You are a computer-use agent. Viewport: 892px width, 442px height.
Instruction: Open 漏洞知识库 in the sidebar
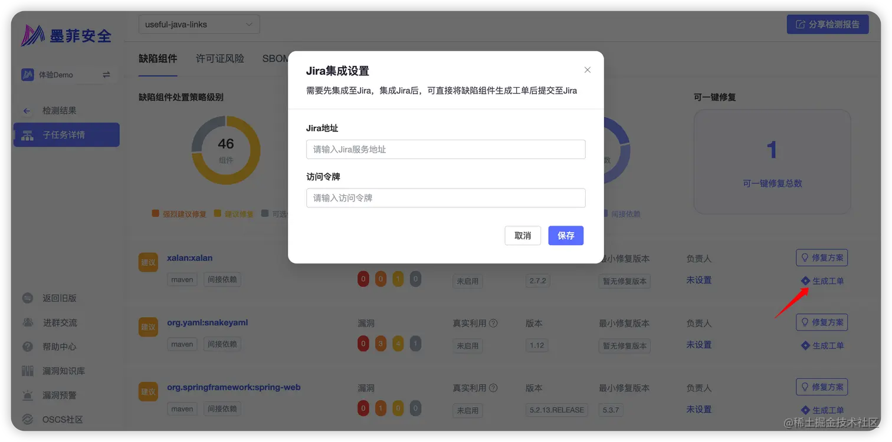pos(64,371)
